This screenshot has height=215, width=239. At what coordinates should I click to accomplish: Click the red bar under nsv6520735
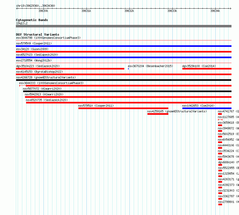tap(129, 103)
